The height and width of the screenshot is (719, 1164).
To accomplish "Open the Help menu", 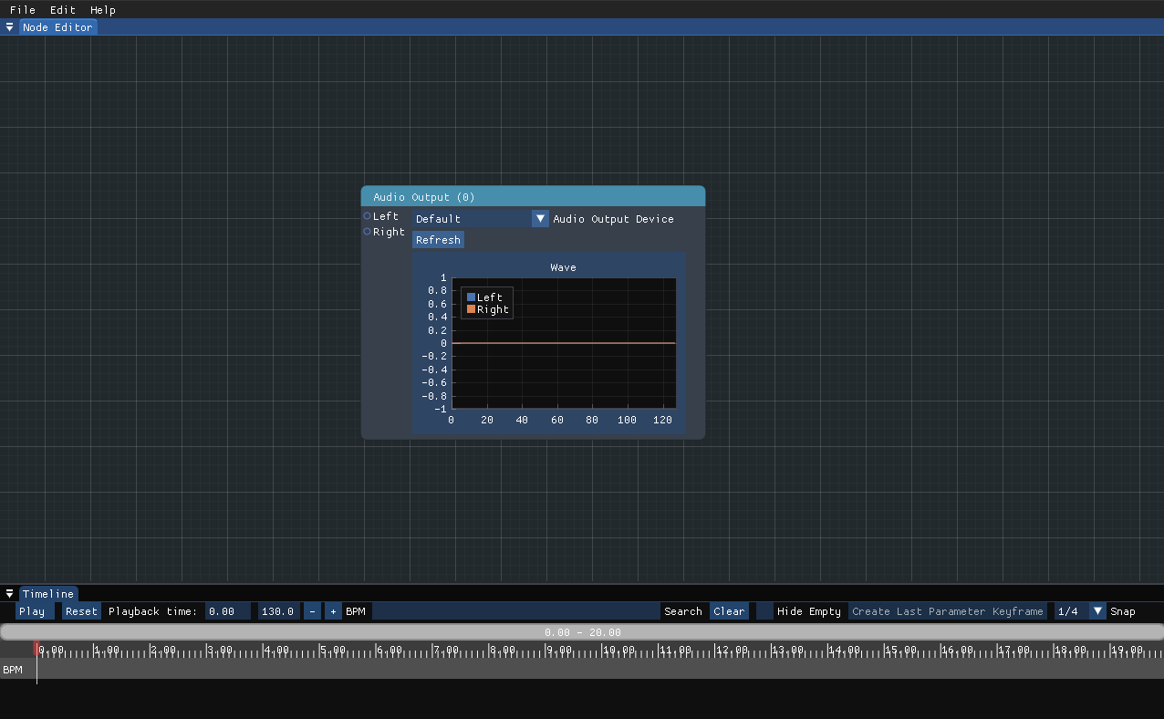I will tap(103, 10).
